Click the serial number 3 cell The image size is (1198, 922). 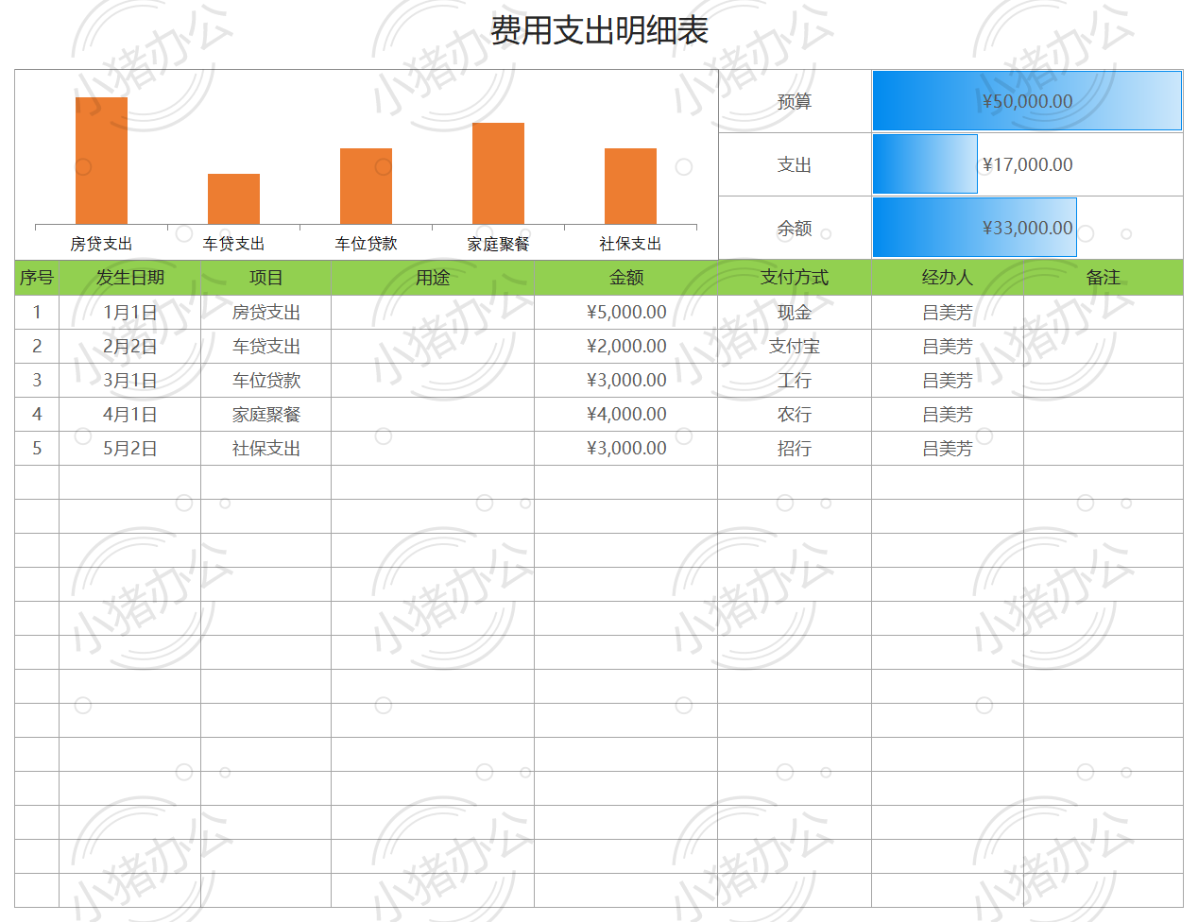point(37,381)
